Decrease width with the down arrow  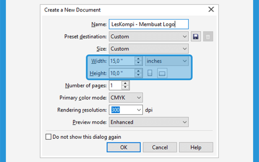pyautogui.click(x=138, y=63)
